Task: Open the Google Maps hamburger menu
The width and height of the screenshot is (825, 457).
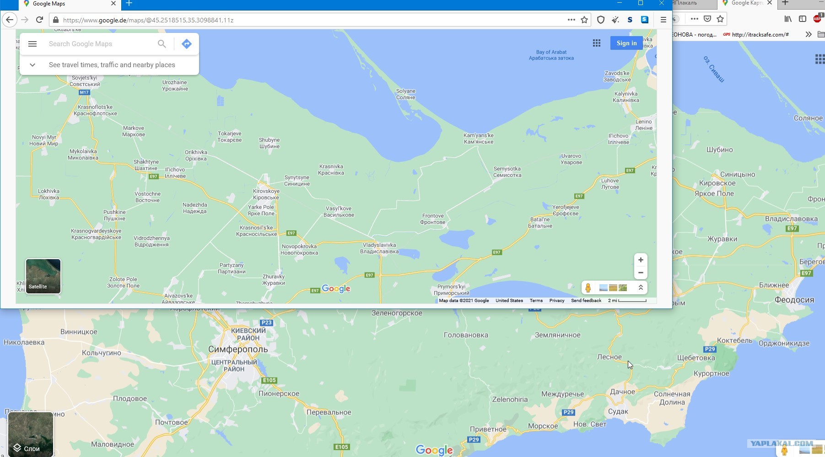Action: click(x=32, y=44)
